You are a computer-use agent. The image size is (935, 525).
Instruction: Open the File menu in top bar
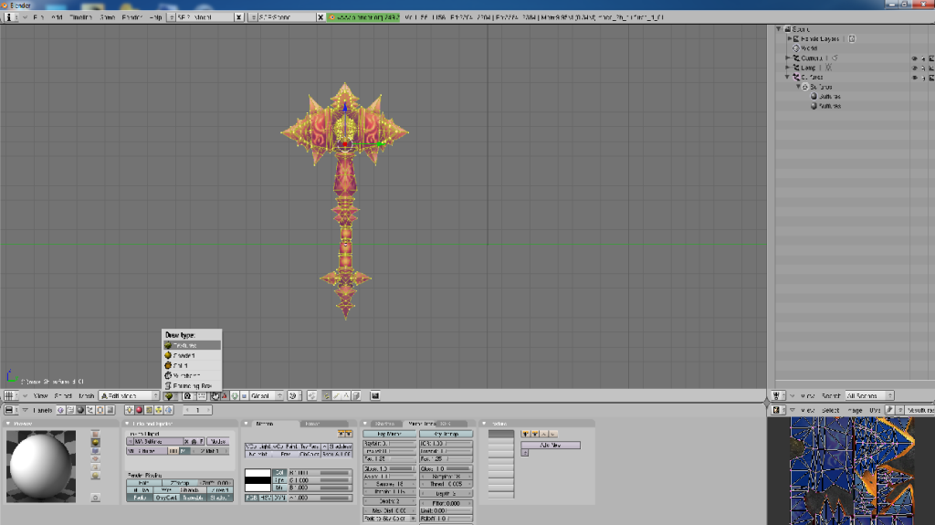[x=38, y=17]
